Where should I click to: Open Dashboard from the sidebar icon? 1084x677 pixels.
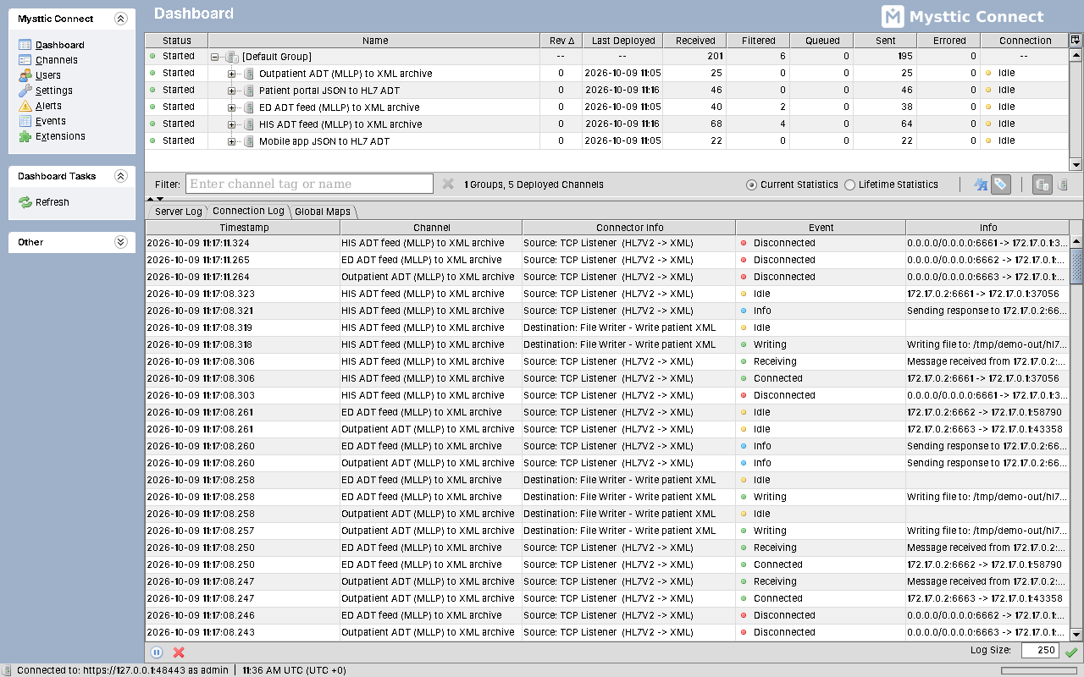tap(25, 45)
